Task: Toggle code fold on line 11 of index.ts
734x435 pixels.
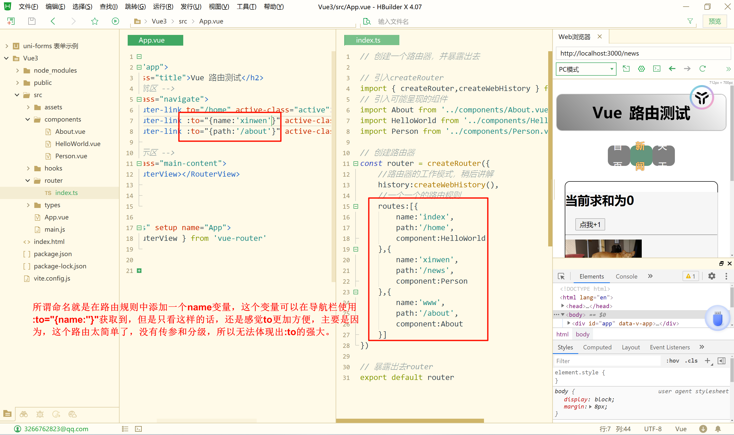Action: 356,164
